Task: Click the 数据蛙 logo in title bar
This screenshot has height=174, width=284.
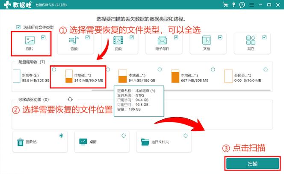Action: [x=18, y=5]
